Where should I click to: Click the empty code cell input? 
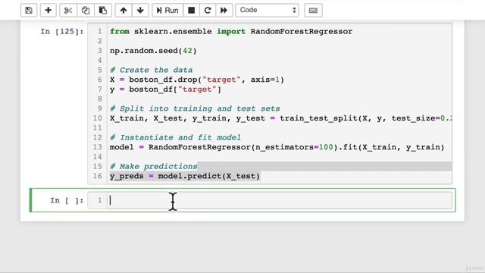pos(280,200)
